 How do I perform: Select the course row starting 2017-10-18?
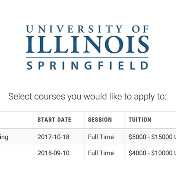tap(88, 137)
